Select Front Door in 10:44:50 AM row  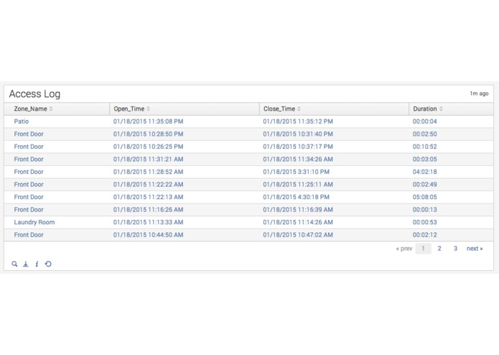click(x=29, y=235)
